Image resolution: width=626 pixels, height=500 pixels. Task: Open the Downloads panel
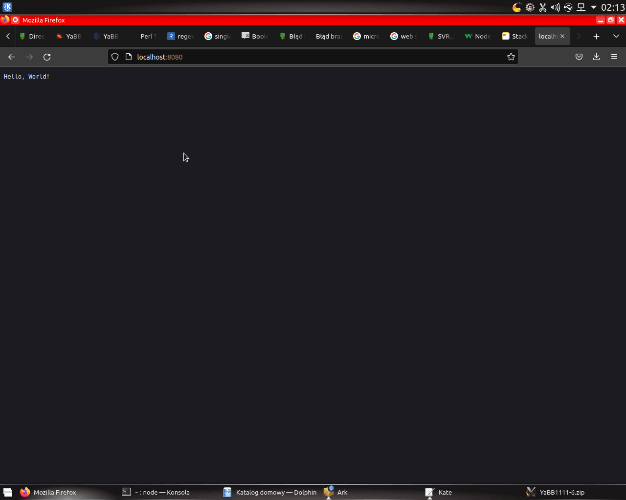(597, 57)
